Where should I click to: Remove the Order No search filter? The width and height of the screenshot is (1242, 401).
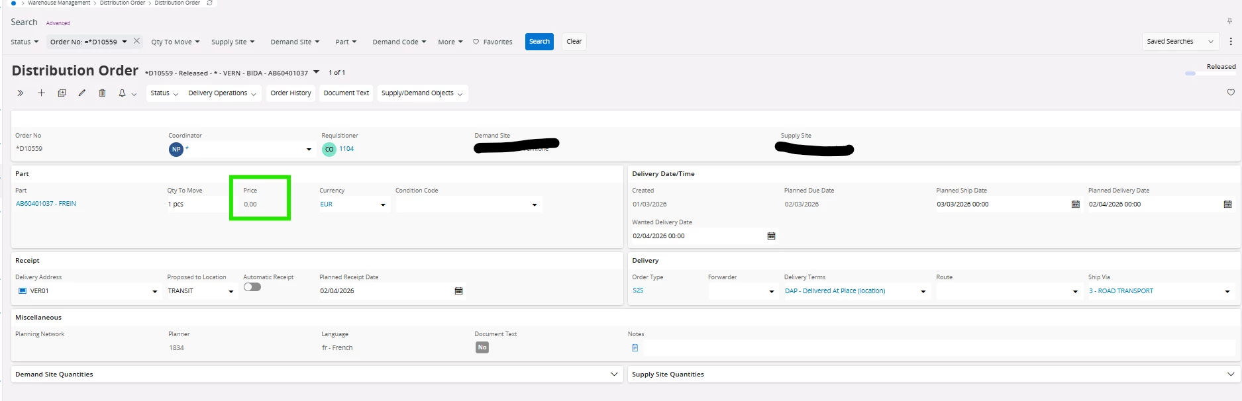pos(136,41)
